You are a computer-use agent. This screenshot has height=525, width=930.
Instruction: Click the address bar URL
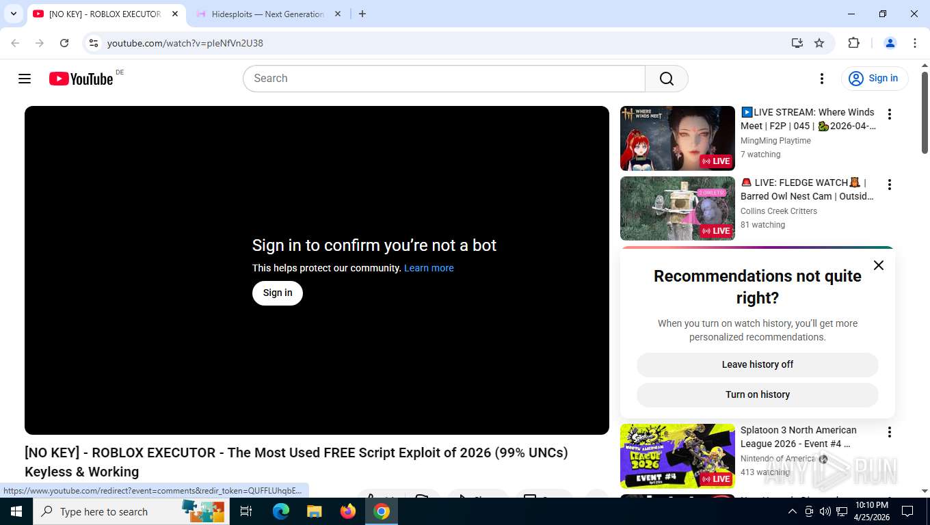185,43
